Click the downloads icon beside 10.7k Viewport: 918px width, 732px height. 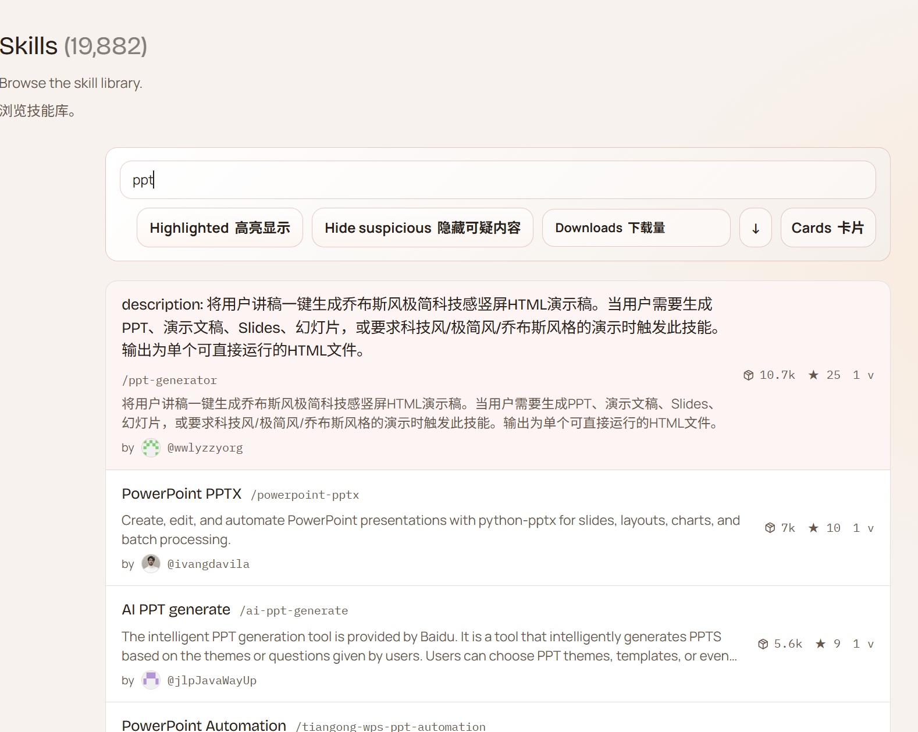[x=749, y=375]
